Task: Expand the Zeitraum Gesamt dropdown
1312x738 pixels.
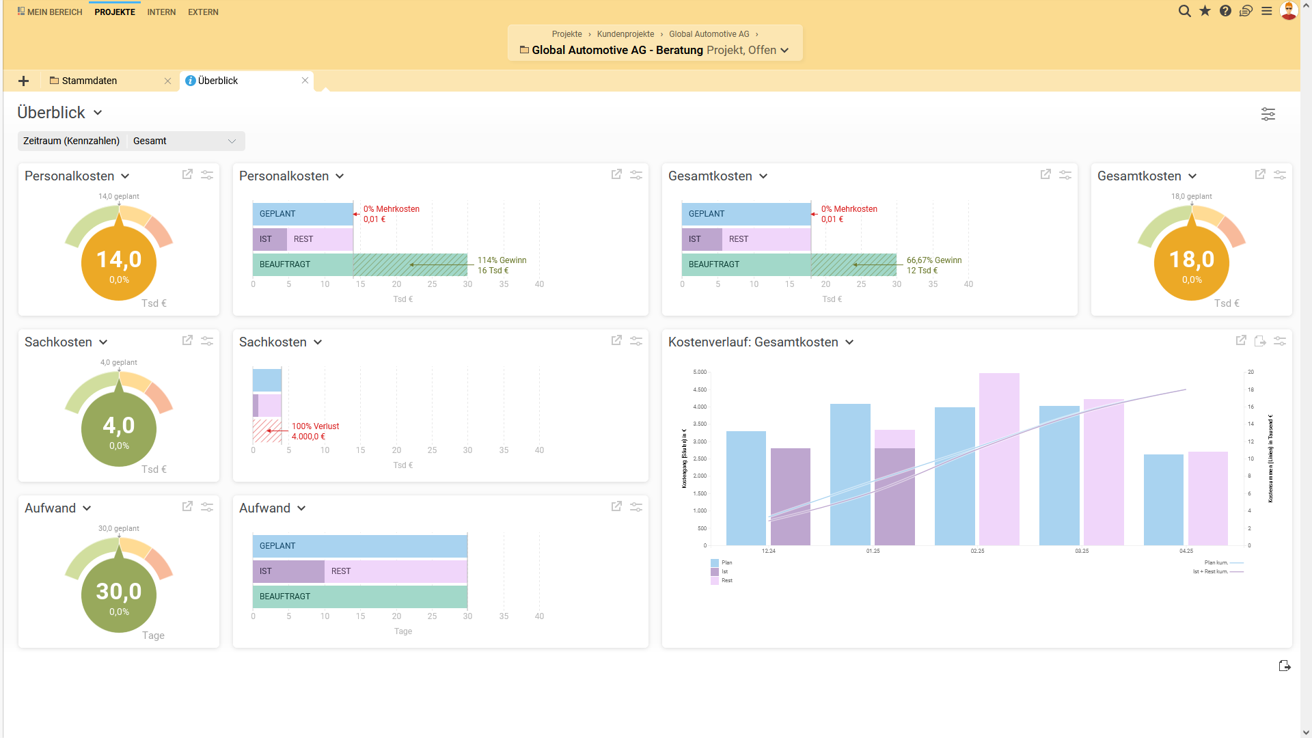Action: tap(232, 141)
